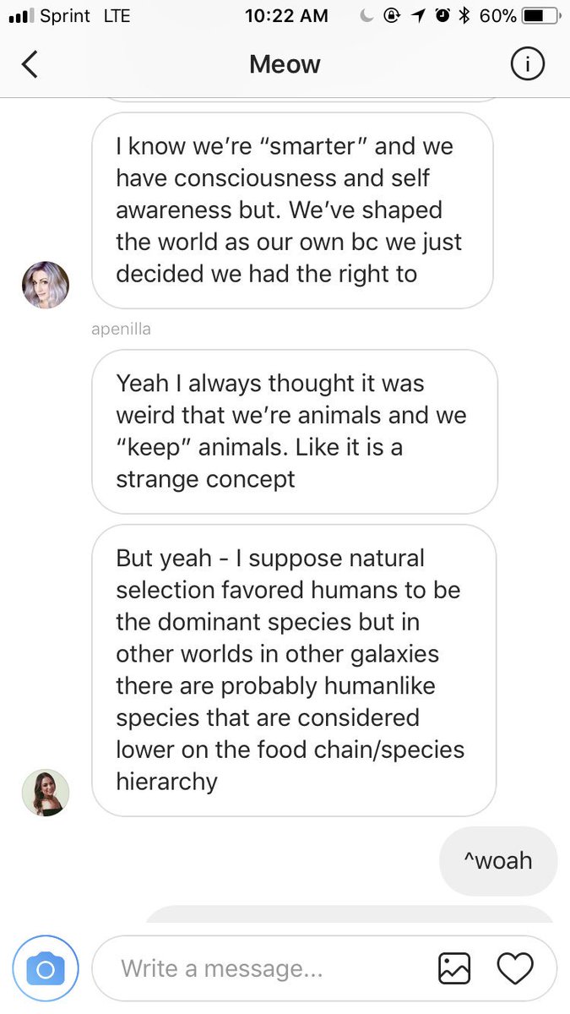Select the ^woah sent message bubble

(498, 861)
